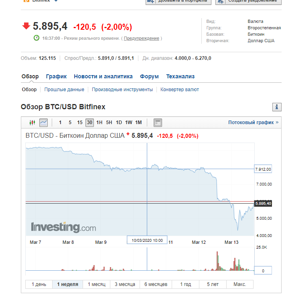
Task: Set chart interval to 30 minutes
Action: tap(89, 122)
